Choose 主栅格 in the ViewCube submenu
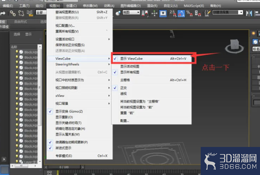Viewport: 260px width, 175px height. point(152,80)
